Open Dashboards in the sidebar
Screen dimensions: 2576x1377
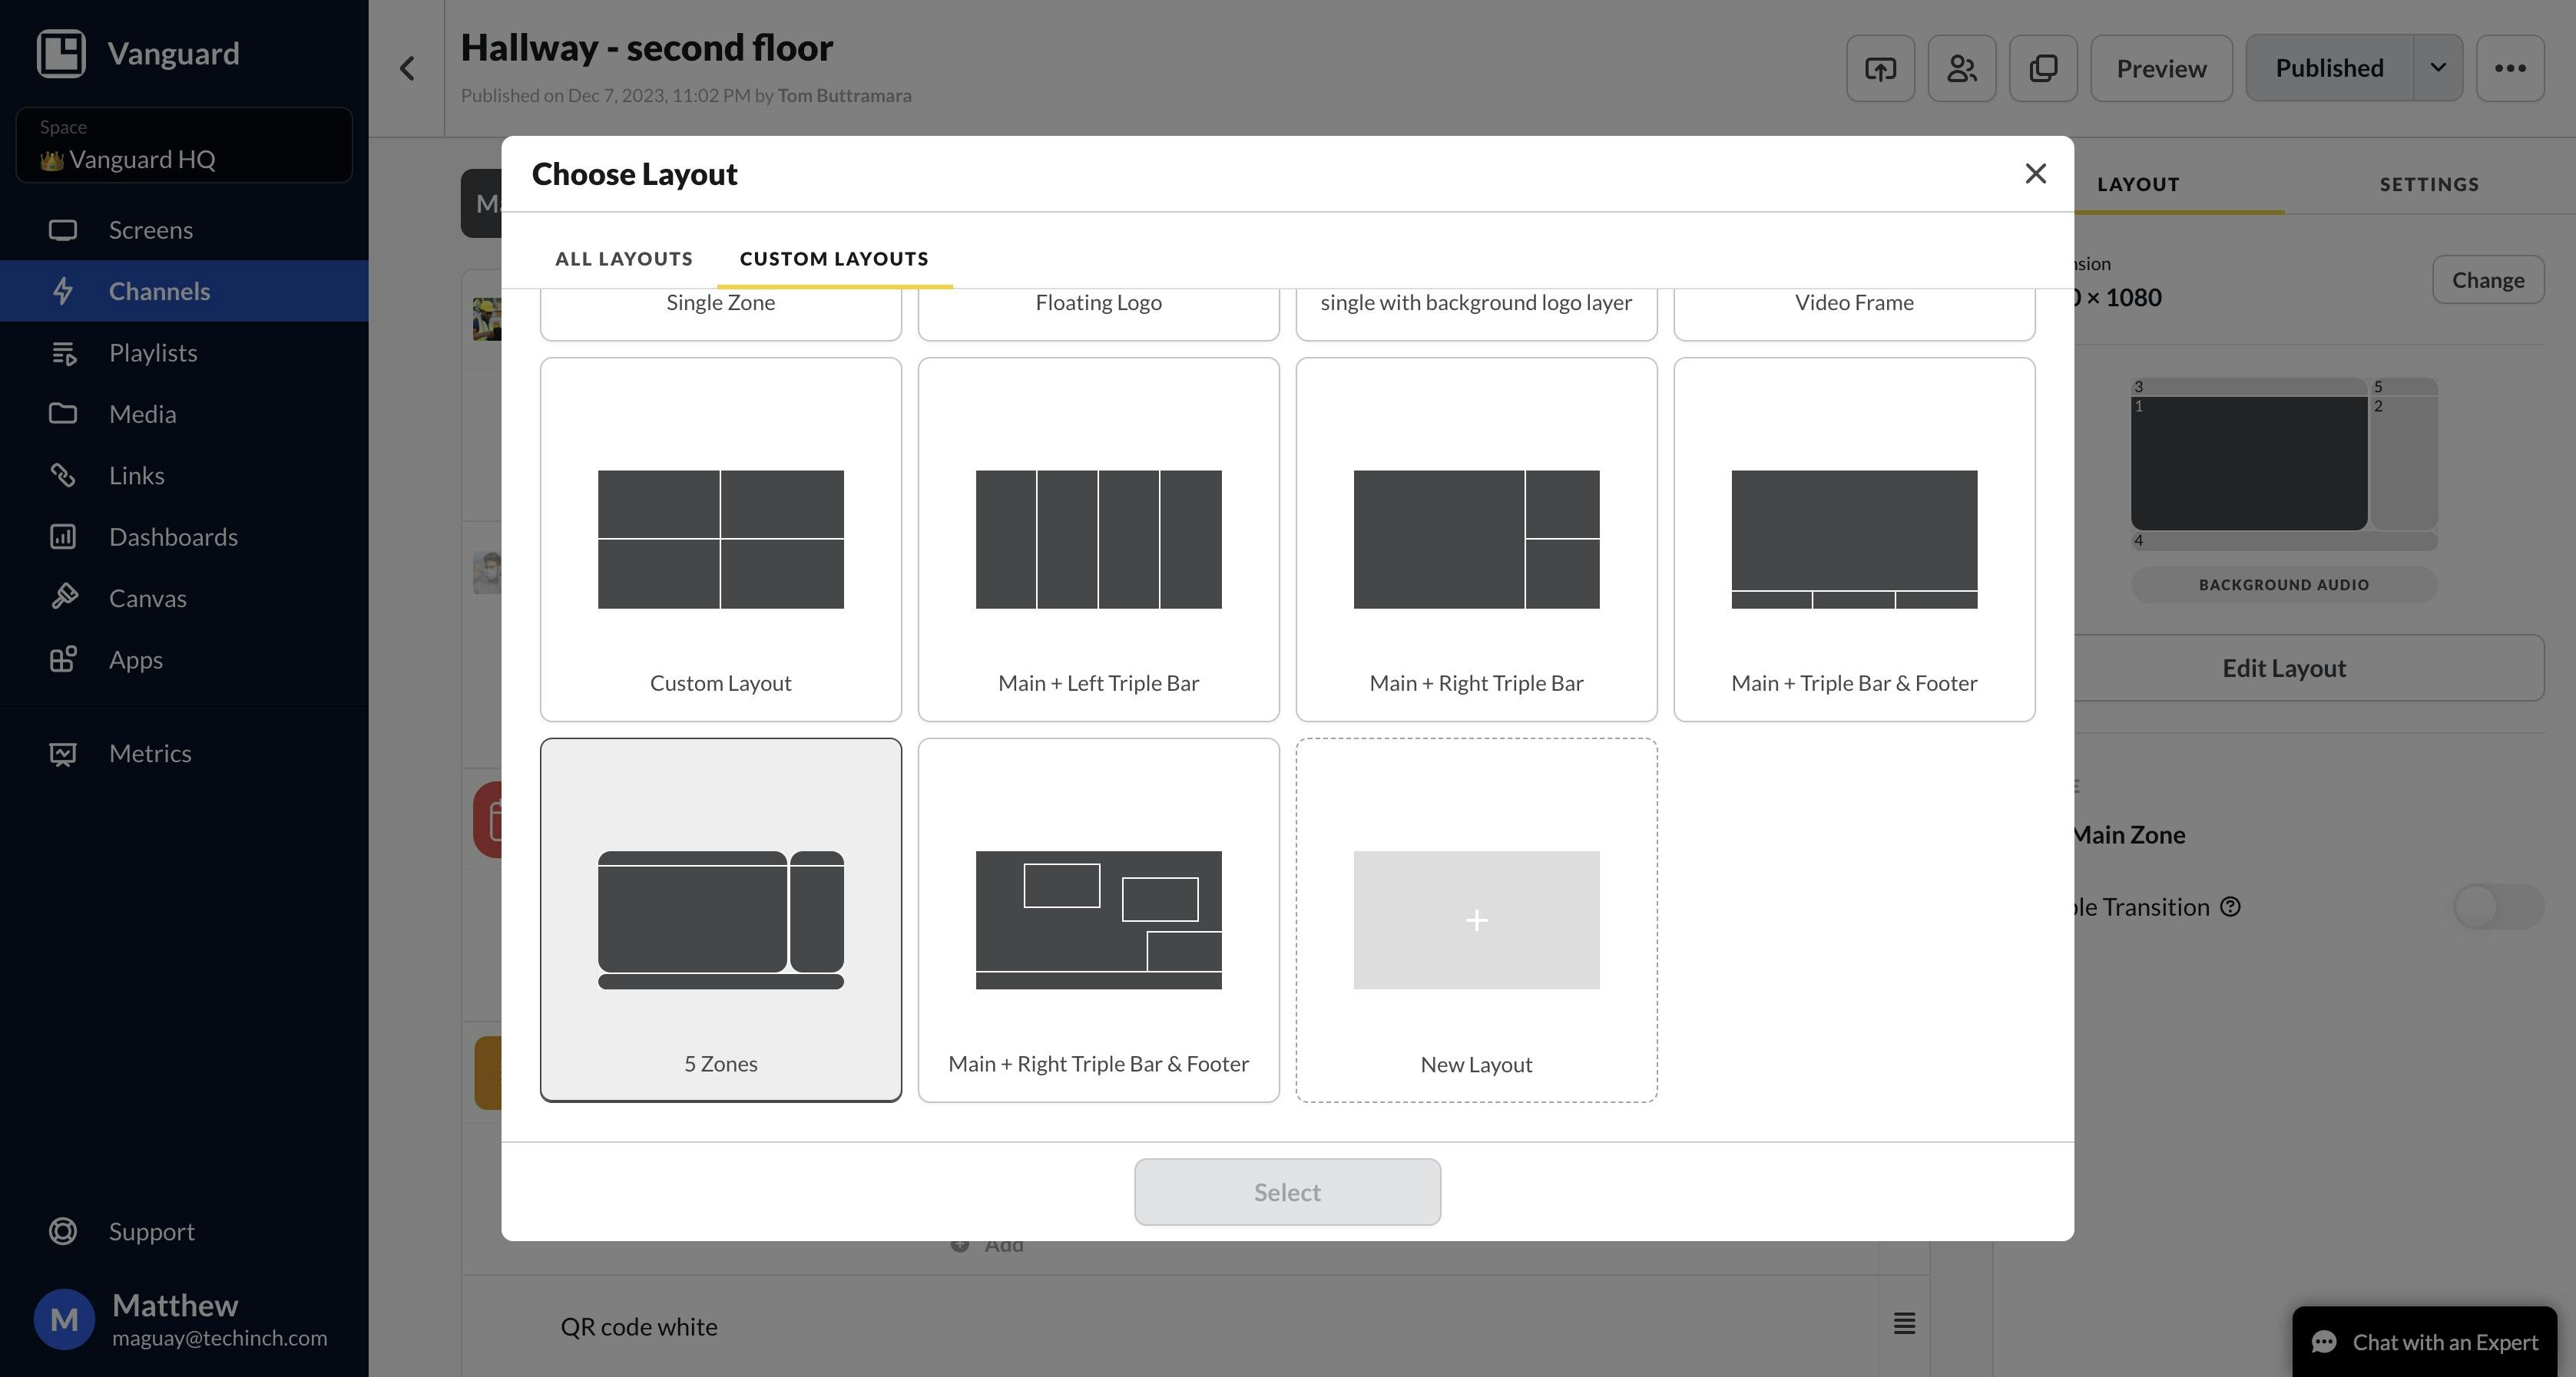172,537
